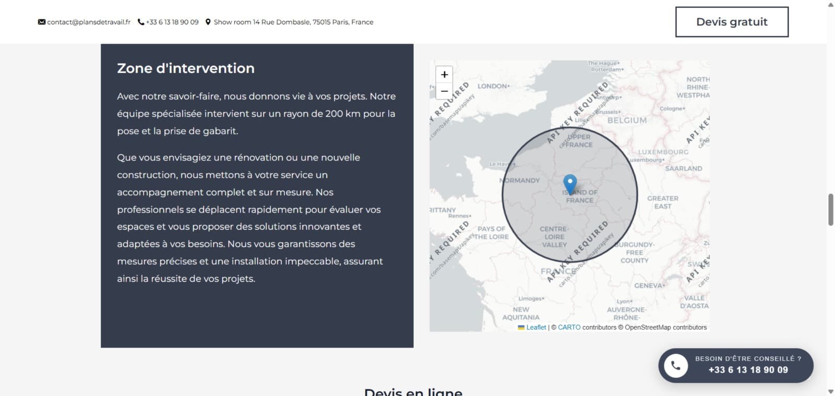
Task: Click the scrollbar down arrow
Action: [830, 391]
